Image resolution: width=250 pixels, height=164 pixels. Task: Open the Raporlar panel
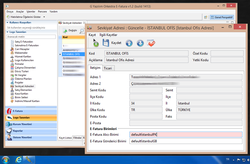pyautogui.click(x=31, y=131)
